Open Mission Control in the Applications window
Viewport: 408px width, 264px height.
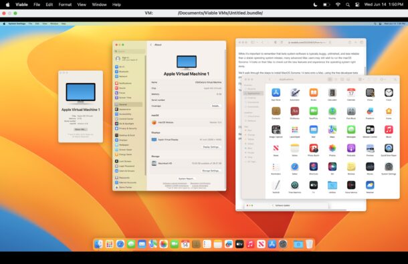370,130
